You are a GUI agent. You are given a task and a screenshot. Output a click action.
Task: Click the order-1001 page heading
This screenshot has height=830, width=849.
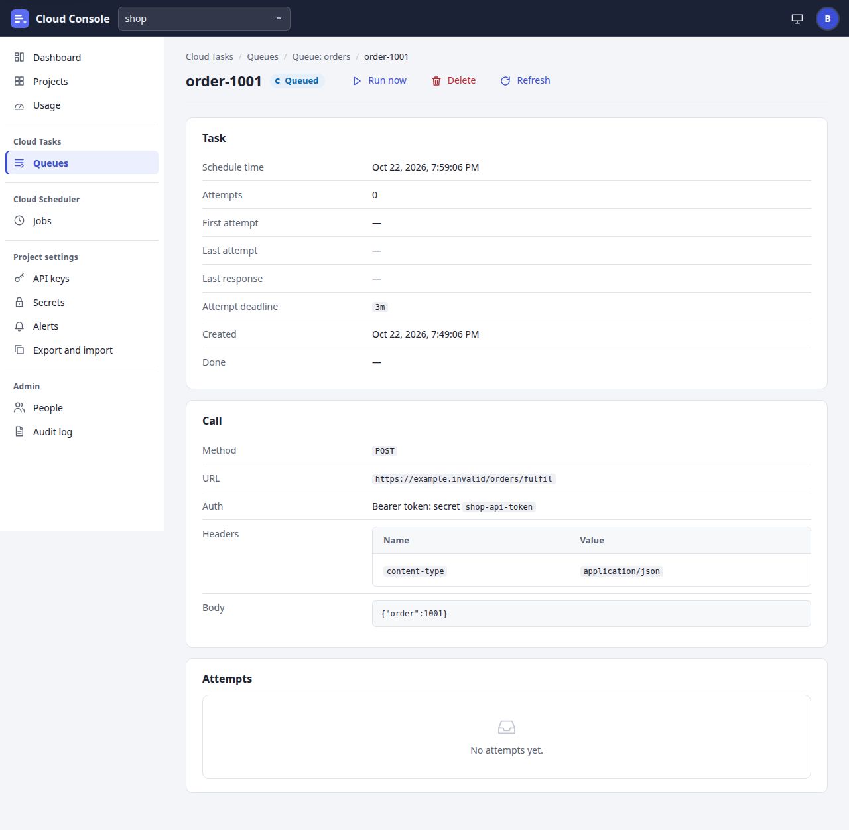[x=224, y=81]
